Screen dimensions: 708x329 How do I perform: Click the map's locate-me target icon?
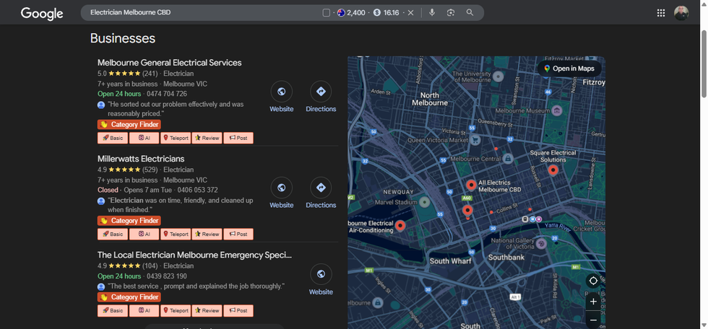pyautogui.click(x=593, y=281)
